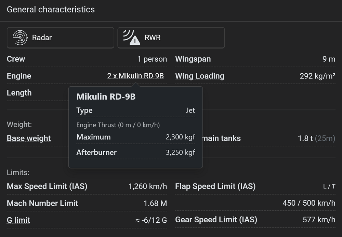Screen dimensions: 342x237
Task: Click the 1.8 t main tanks value
Action: [x=305, y=138]
